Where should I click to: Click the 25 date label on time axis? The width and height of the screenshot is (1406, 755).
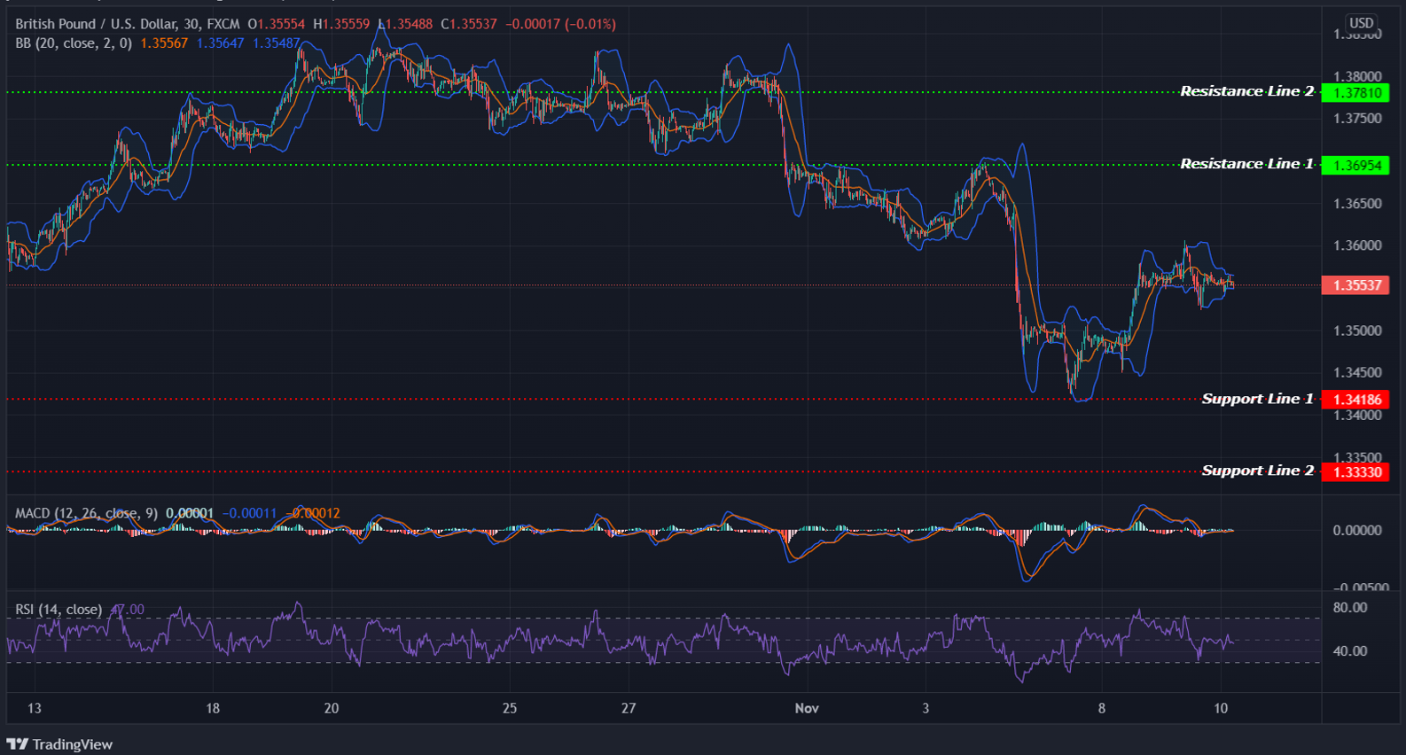pyautogui.click(x=510, y=708)
